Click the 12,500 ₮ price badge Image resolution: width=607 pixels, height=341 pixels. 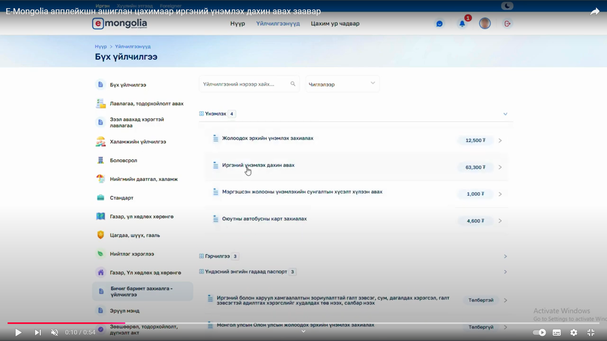(x=475, y=140)
